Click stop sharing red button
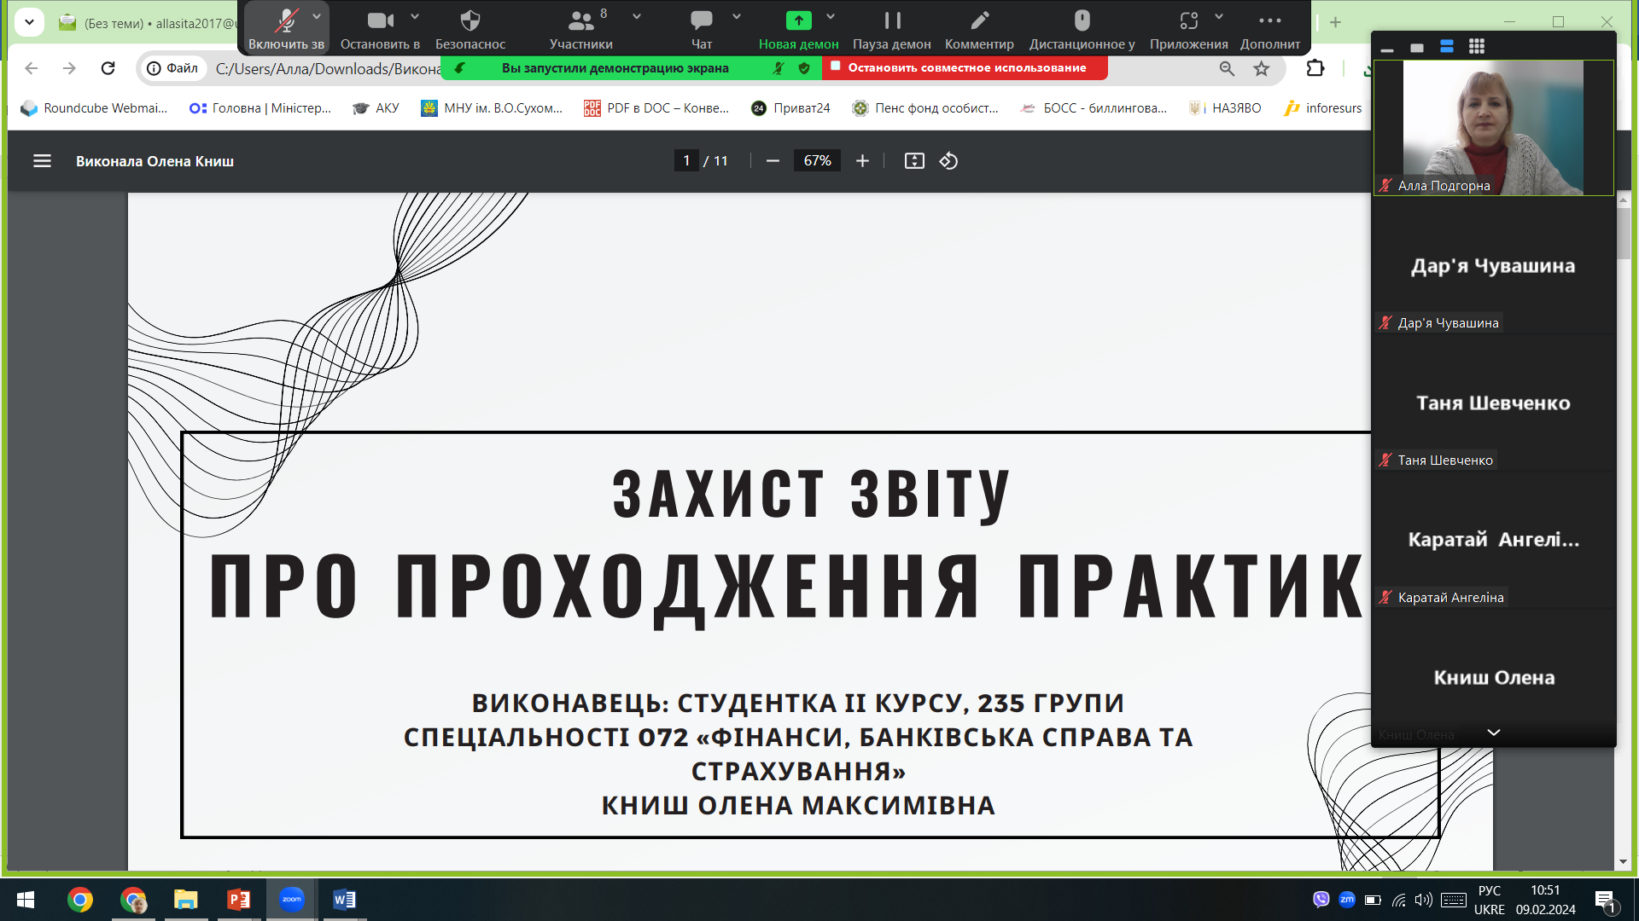This screenshot has width=1639, height=921. tap(965, 67)
